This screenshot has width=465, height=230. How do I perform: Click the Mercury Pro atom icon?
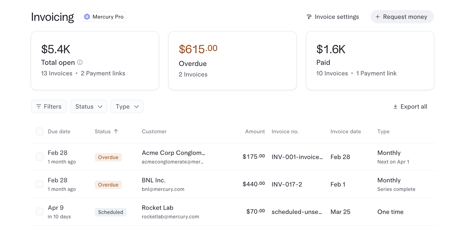click(x=87, y=17)
